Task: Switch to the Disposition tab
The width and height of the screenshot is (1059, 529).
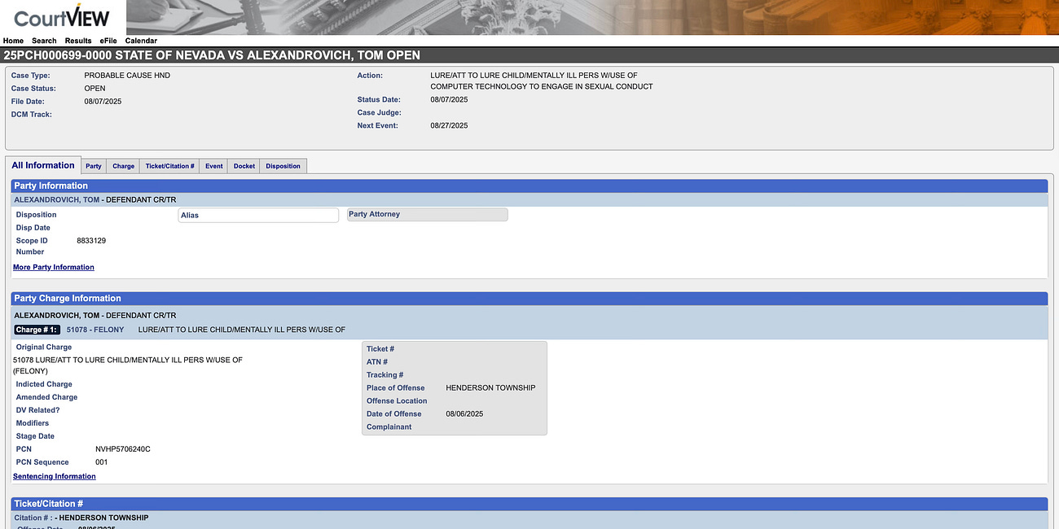Action: point(283,165)
